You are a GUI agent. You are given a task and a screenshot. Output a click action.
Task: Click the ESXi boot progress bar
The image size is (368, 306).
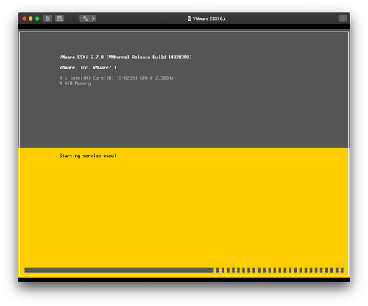[x=184, y=270]
